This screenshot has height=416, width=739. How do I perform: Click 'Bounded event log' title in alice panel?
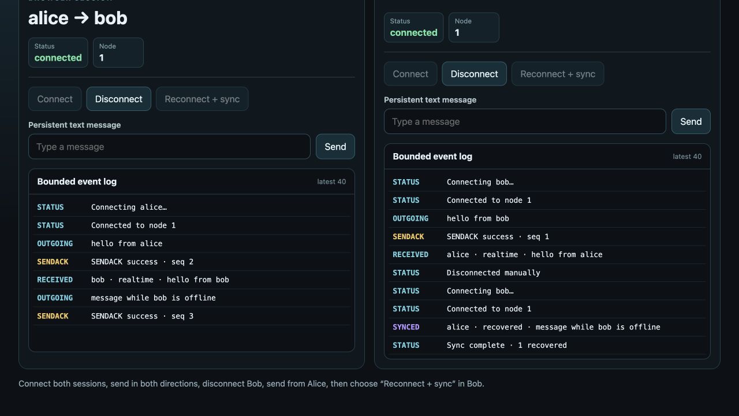click(x=77, y=181)
